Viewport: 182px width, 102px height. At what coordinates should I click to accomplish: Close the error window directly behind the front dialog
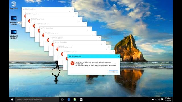click(x=113, y=52)
